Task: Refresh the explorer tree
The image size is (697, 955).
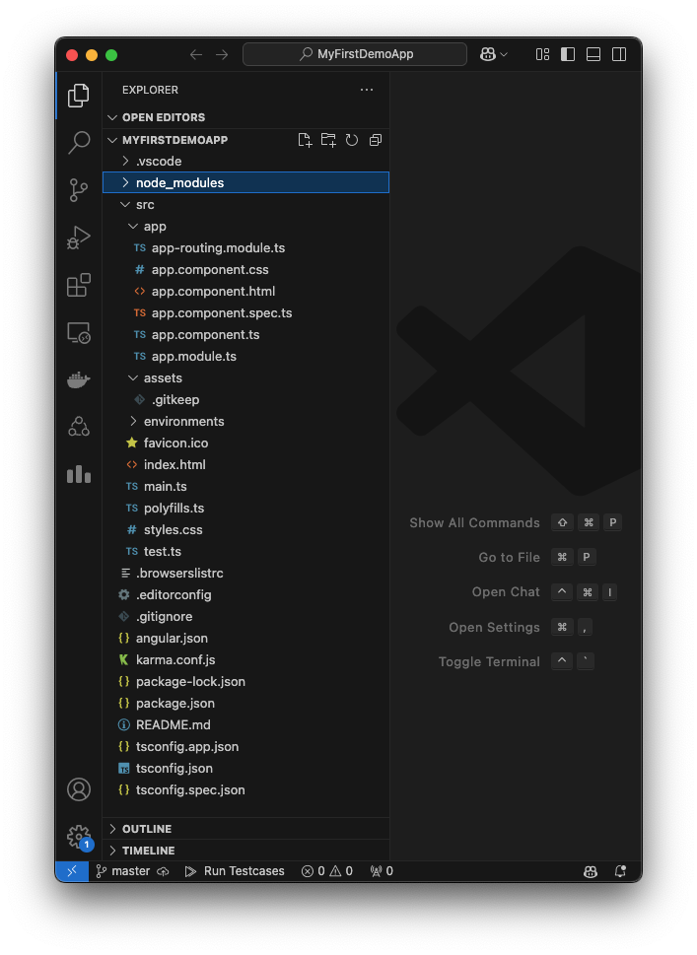Action: 352,140
